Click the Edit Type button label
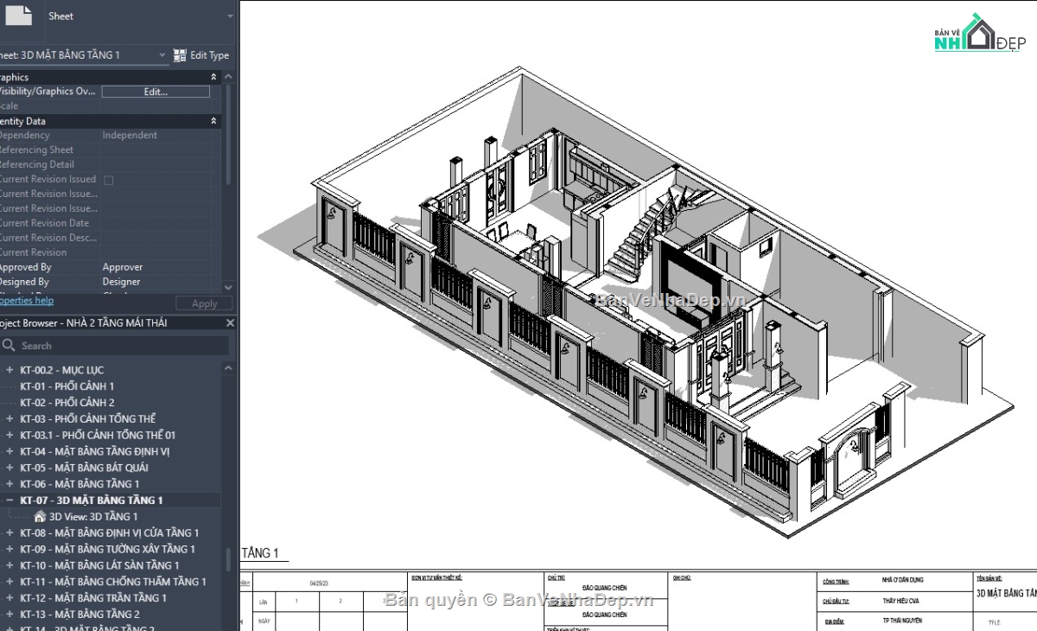 coord(210,55)
